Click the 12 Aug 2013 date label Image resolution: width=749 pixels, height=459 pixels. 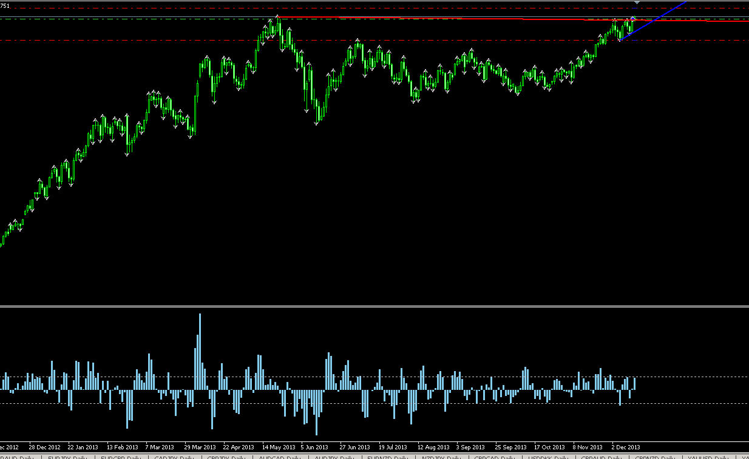[x=433, y=447]
